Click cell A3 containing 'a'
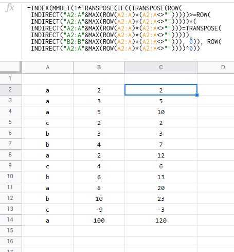This screenshot has height=252, width=234. point(48,101)
